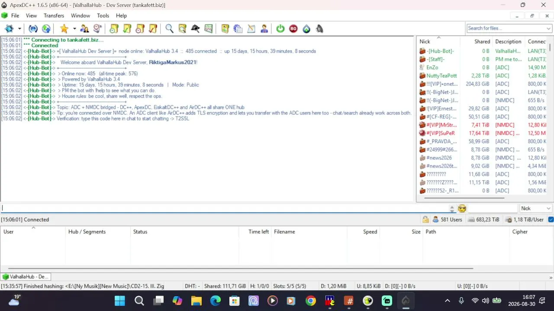This screenshot has height=311, width=554.
Task: Click the Follow last redirect globe icon
Action: (46, 29)
